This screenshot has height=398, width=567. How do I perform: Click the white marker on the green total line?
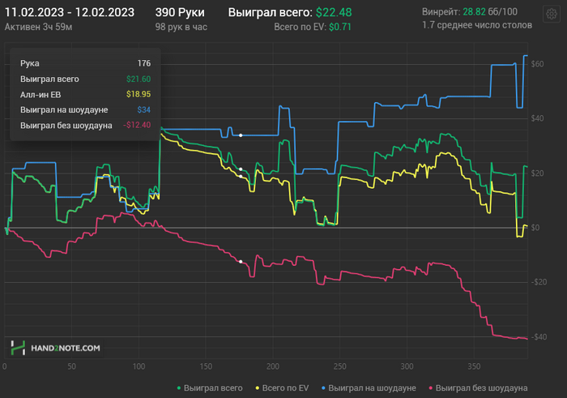tap(241, 169)
